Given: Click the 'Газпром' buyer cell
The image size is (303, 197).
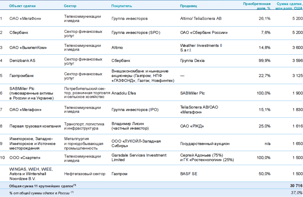Looking at the screenshot, I should [120, 174].
